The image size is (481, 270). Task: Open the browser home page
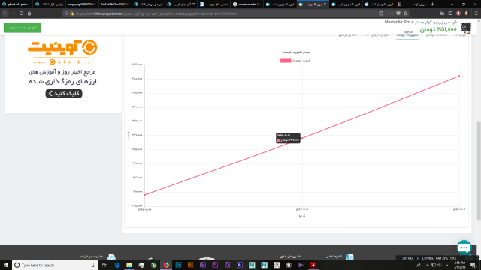tap(29, 13)
